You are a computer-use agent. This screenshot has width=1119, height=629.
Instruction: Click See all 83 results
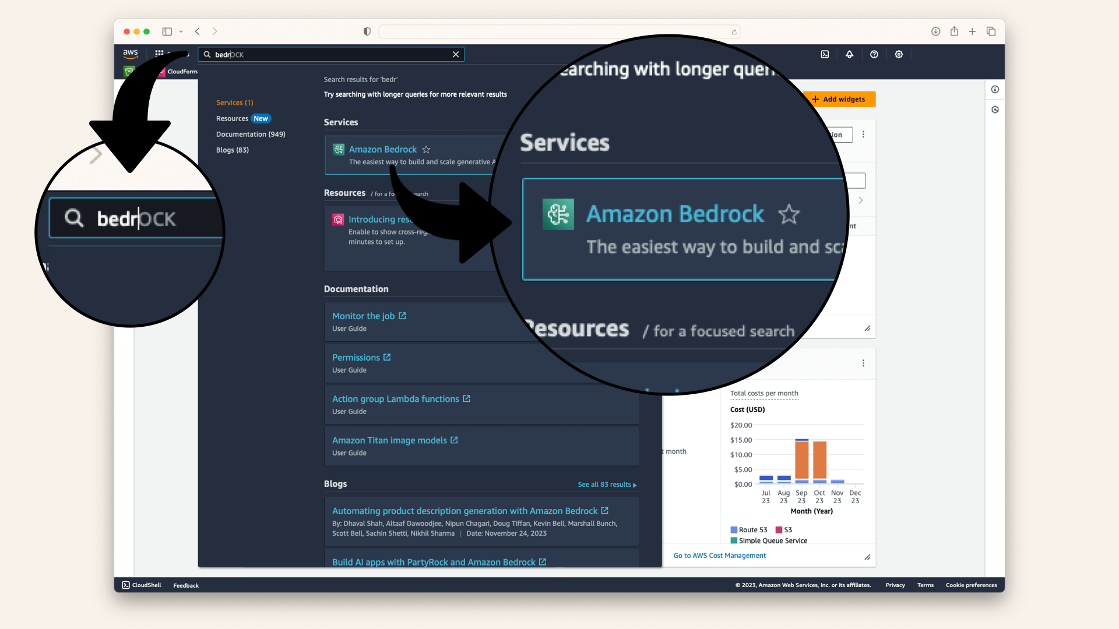click(x=607, y=485)
